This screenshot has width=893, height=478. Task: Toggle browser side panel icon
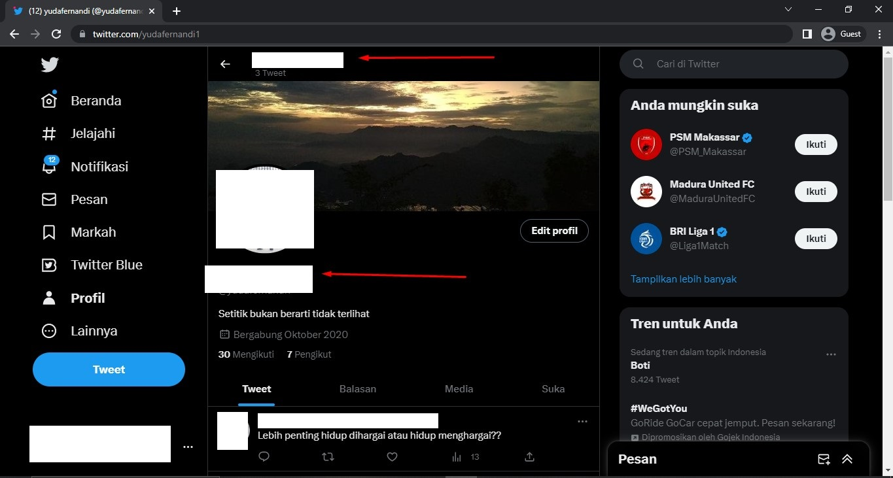tap(807, 34)
